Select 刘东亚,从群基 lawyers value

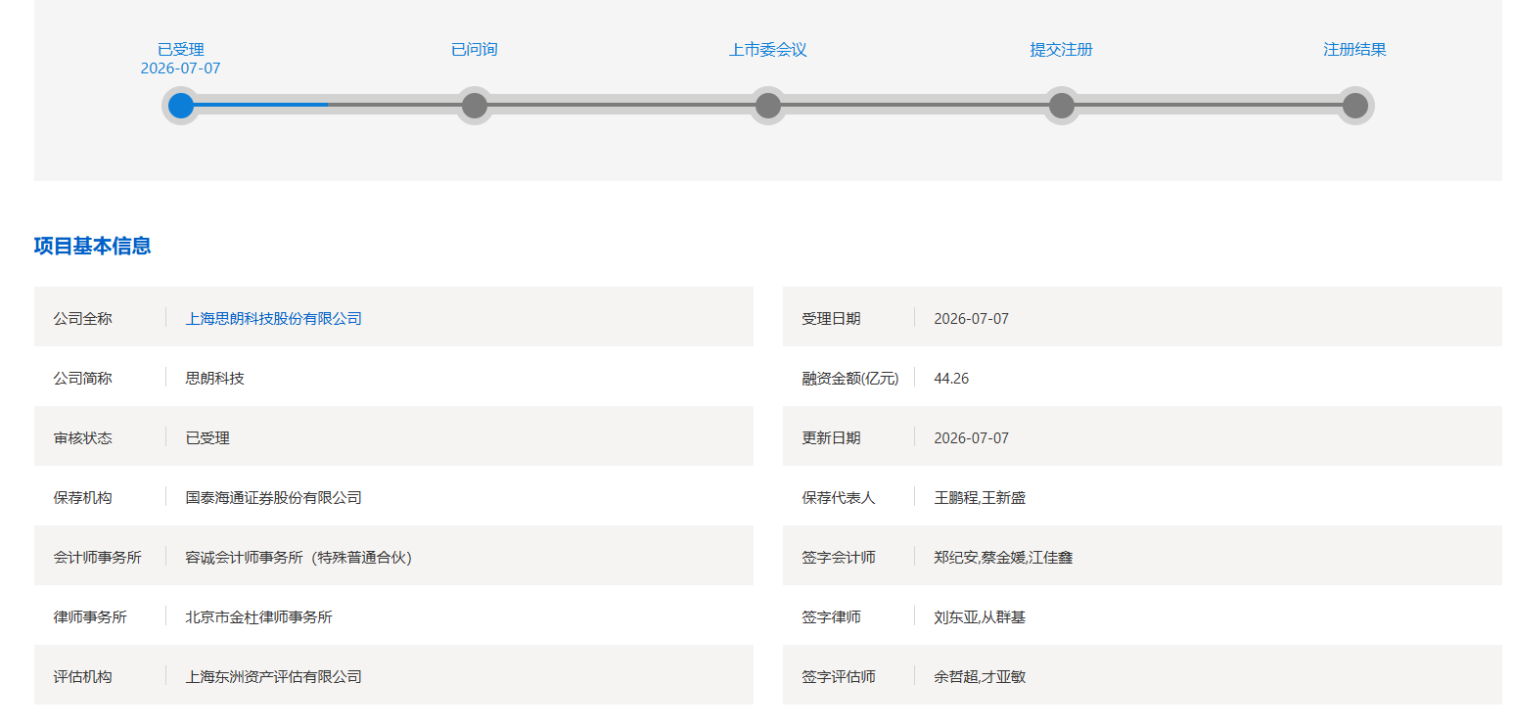981,617
